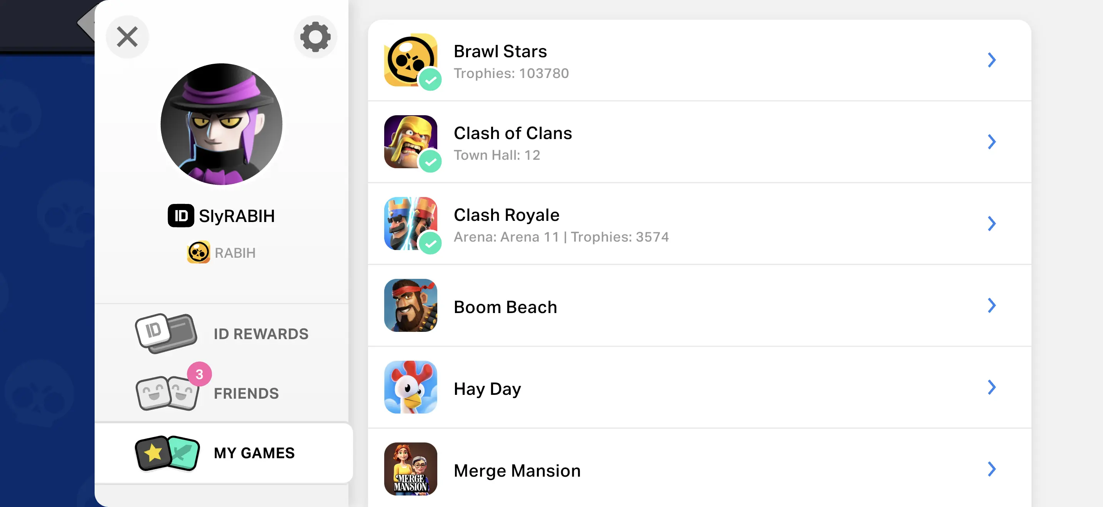
Task: Tap the Brawl Stars game icon
Action: point(410,60)
